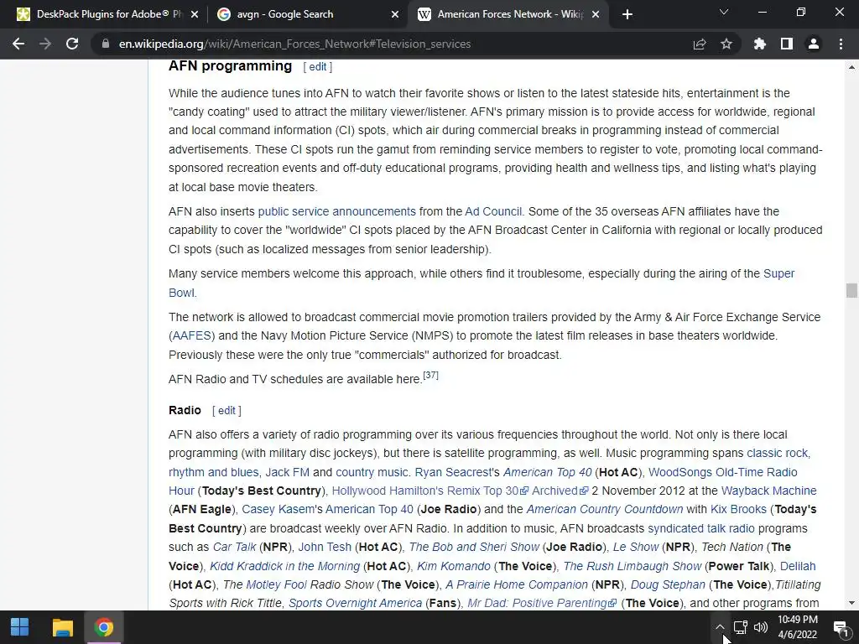
Task: Open the Wayback Machine link
Action: (768, 491)
